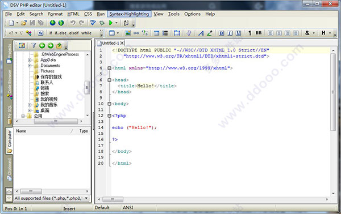Open dropdown next to the New document icon
This screenshot has height=214, width=341.
(17, 23)
